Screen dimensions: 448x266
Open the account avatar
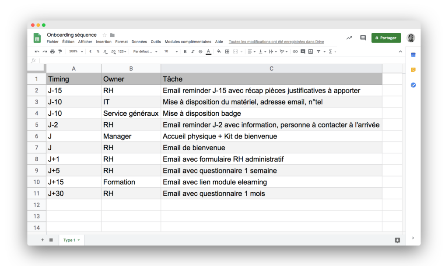pyautogui.click(x=411, y=38)
